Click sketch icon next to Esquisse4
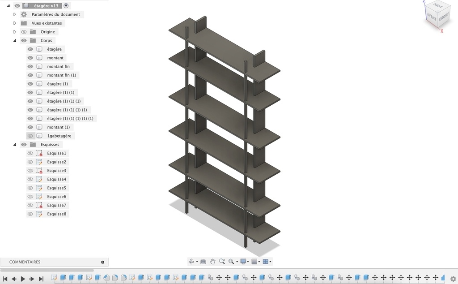458x284 pixels. tap(39, 179)
